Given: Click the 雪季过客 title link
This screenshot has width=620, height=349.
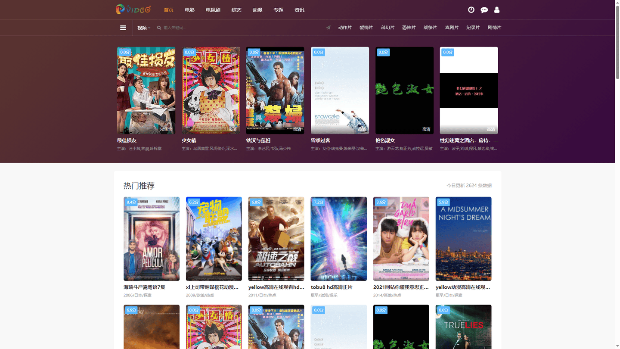Looking at the screenshot, I should [321, 140].
